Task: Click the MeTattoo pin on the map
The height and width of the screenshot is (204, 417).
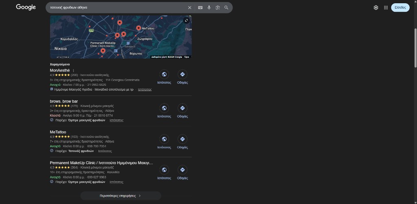Action: (x=138, y=28)
